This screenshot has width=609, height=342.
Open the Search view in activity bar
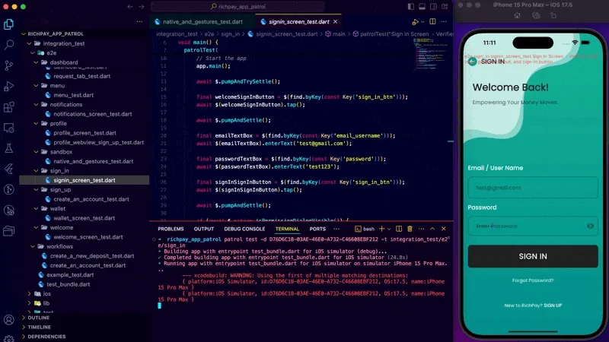9,45
